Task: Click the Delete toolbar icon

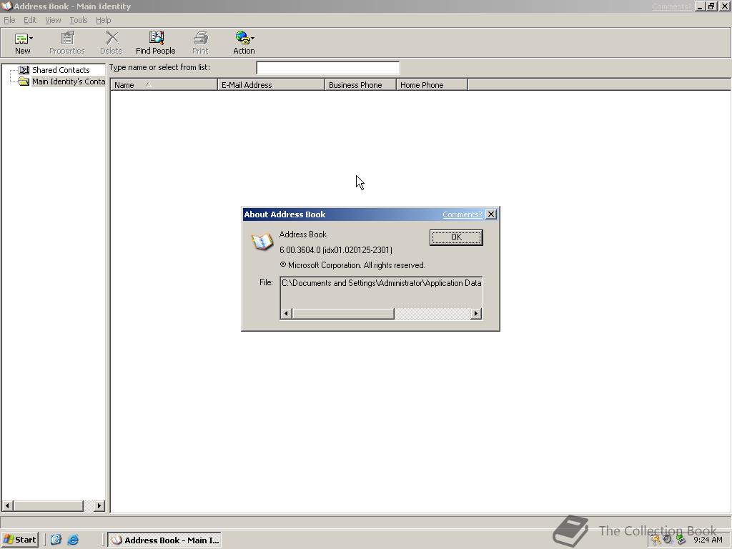Action: [x=111, y=43]
